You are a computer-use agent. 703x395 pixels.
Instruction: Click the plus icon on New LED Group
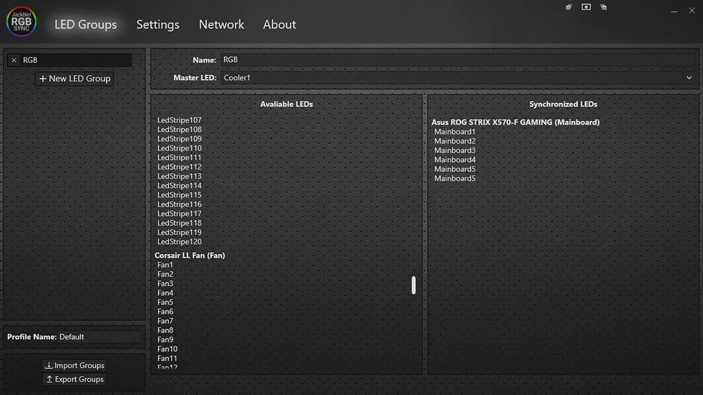(x=43, y=78)
